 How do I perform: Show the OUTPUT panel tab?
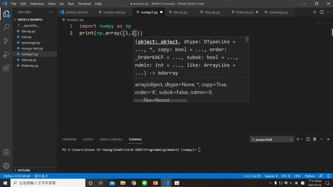click(x=88, y=139)
